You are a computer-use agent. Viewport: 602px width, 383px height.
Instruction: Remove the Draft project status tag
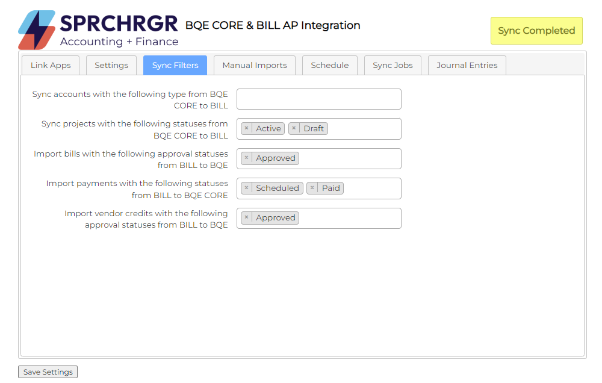[x=294, y=128]
